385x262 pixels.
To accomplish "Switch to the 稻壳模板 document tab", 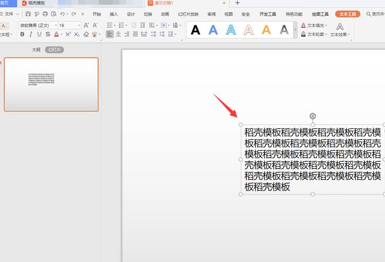I will (x=36, y=3).
